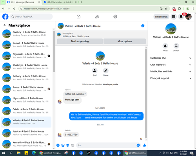196x156 pixels.
Task: Click Find friends button
Action: pyautogui.click(x=162, y=17)
